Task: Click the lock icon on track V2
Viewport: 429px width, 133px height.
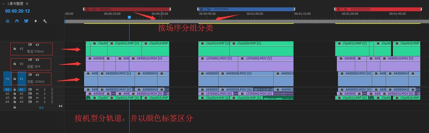Action: (x=15, y=64)
